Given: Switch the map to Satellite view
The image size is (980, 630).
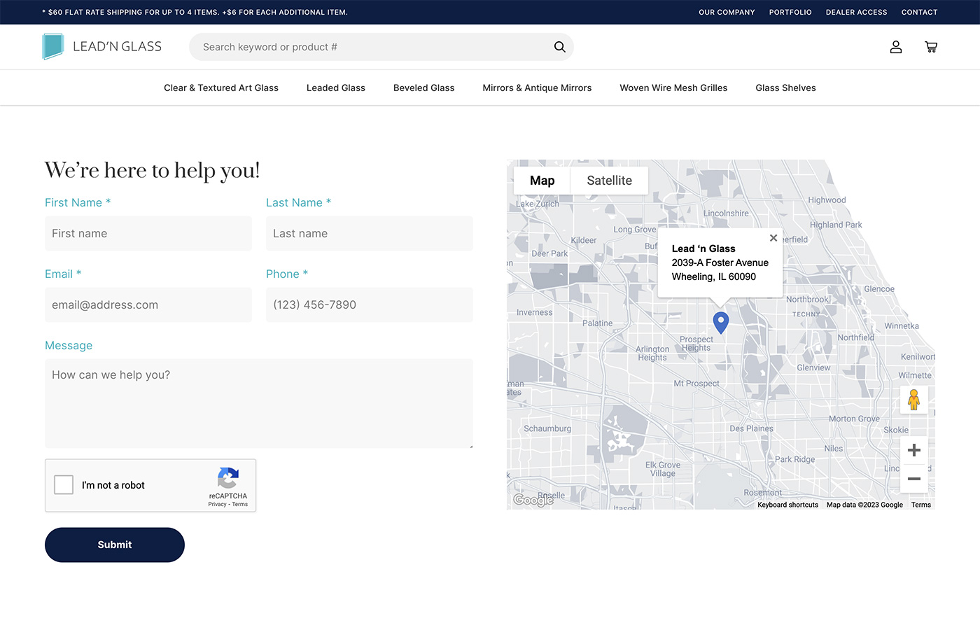Looking at the screenshot, I should [609, 180].
